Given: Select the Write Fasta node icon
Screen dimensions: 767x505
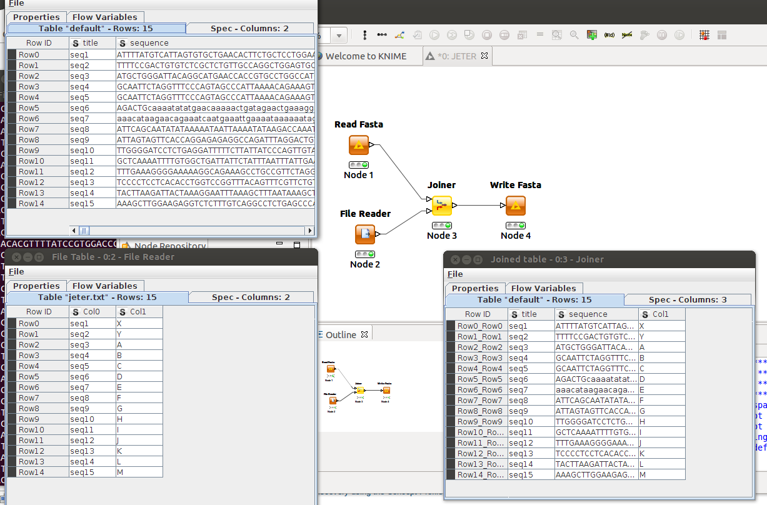Looking at the screenshot, I should click(515, 206).
